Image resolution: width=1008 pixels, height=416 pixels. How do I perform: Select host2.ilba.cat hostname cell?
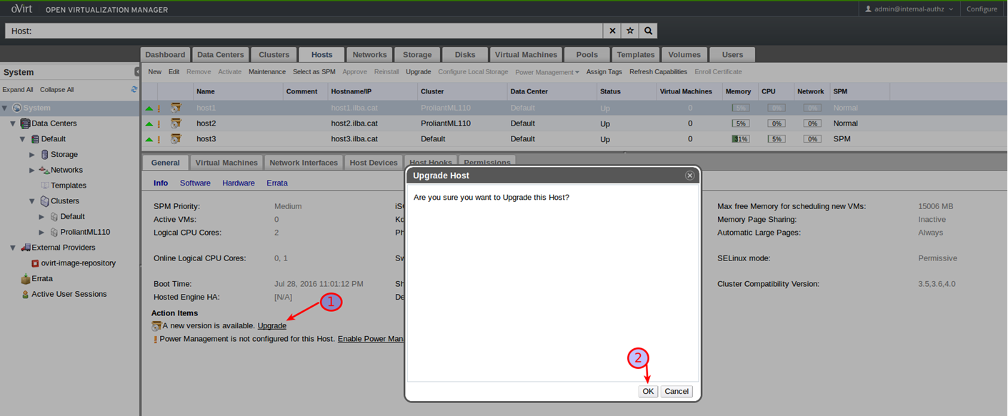354,123
